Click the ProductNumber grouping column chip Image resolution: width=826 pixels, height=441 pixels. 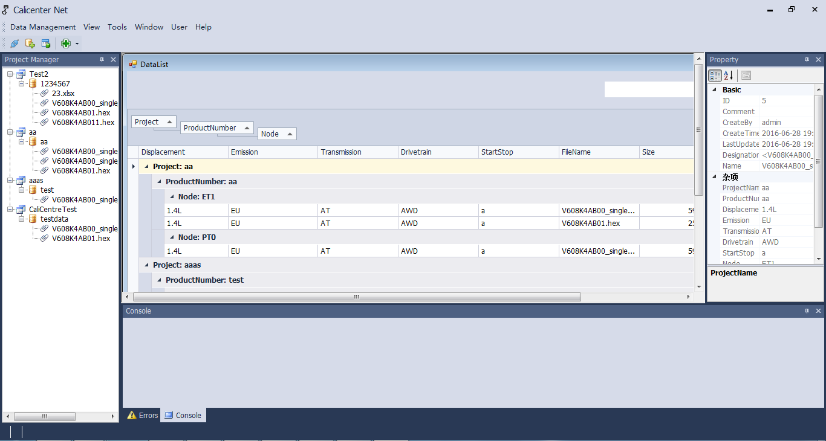pos(210,128)
